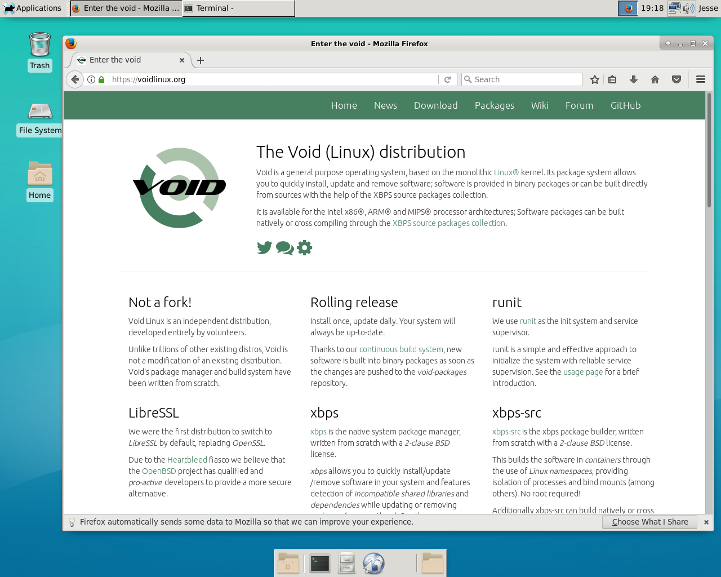Save page to Pocket icon
Screen dimensions: 721x577
[x=677, y=79]
